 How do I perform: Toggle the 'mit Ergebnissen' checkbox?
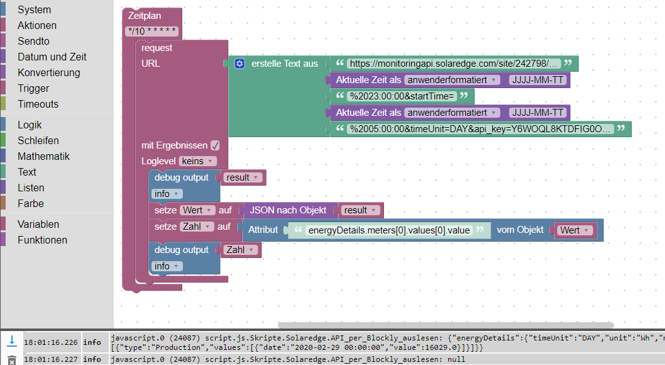(x=215, y=145)
